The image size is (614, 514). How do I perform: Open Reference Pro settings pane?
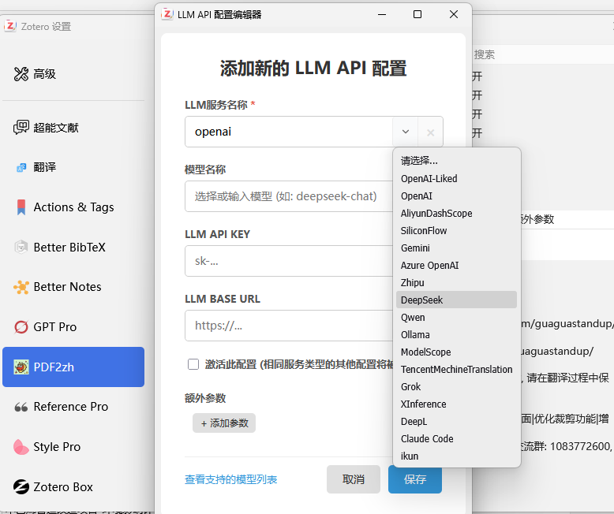(73, 407)
